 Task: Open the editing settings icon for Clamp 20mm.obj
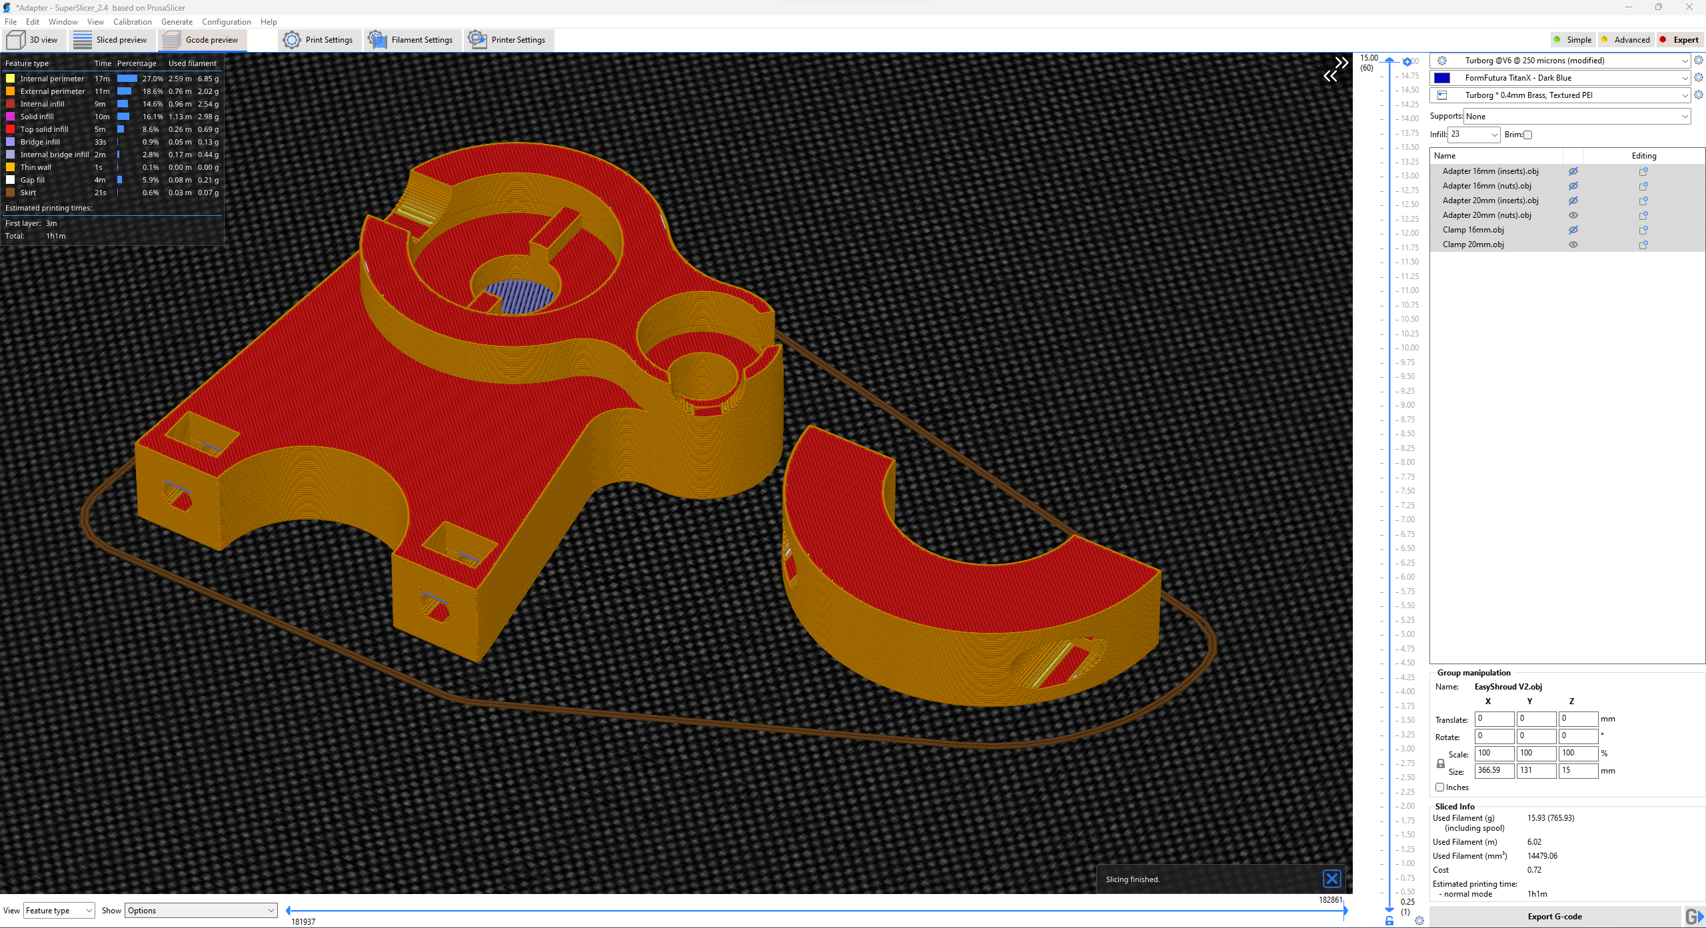1643,244
